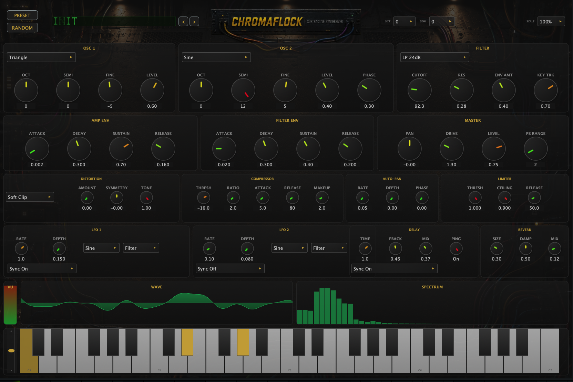This screenshot has width=573, height=382.
Task: Click the Filter CUTOFF knob
Action: [x=420, y=90]
